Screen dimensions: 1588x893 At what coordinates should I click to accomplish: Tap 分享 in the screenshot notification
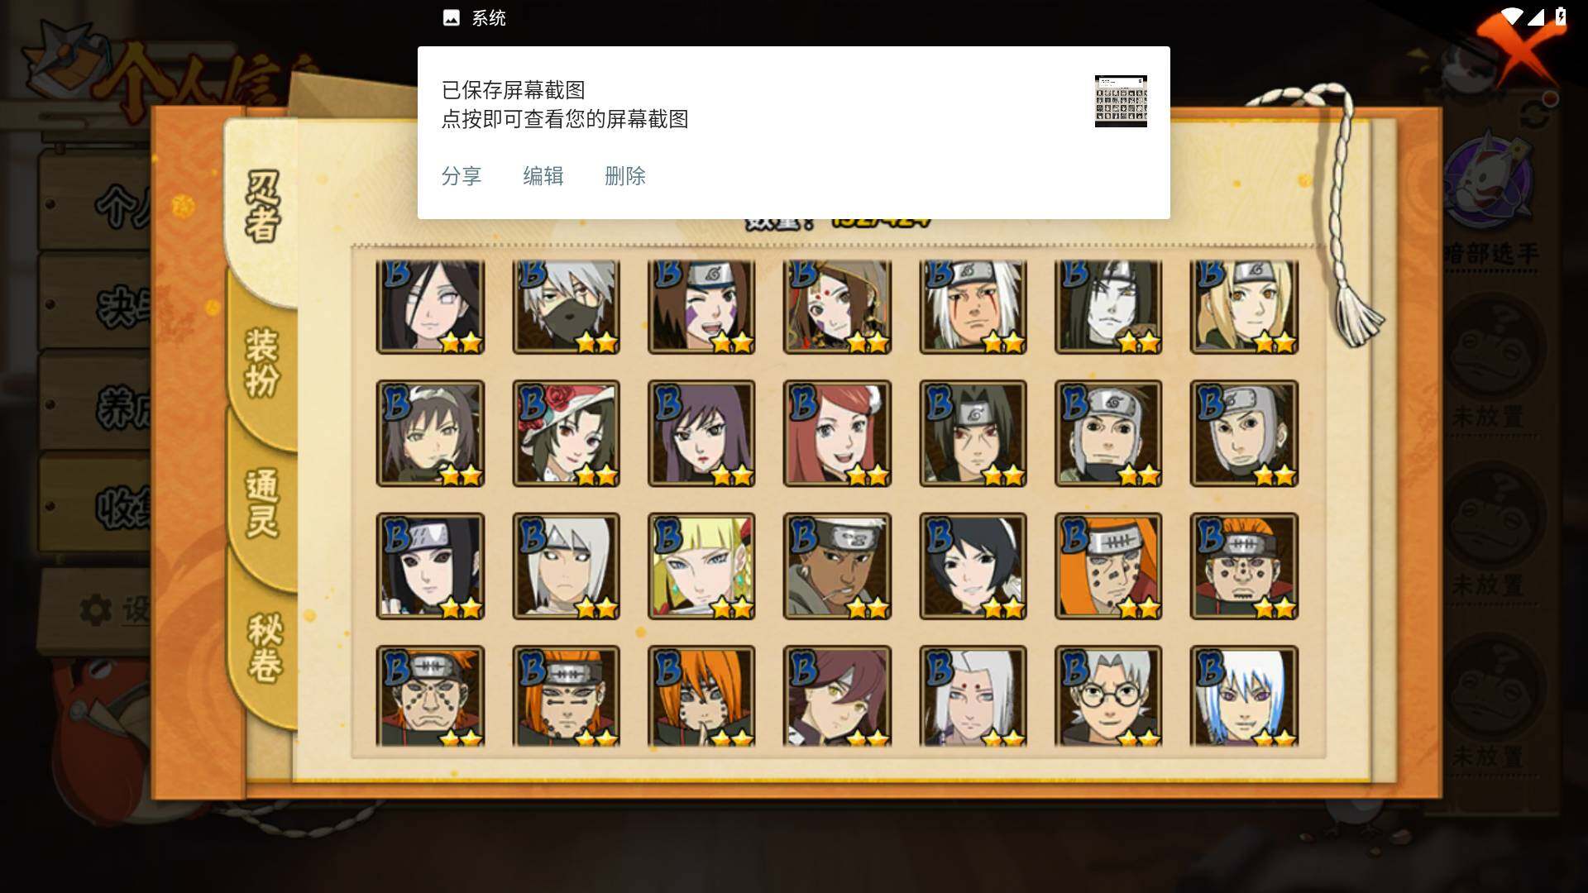point(462,176)
